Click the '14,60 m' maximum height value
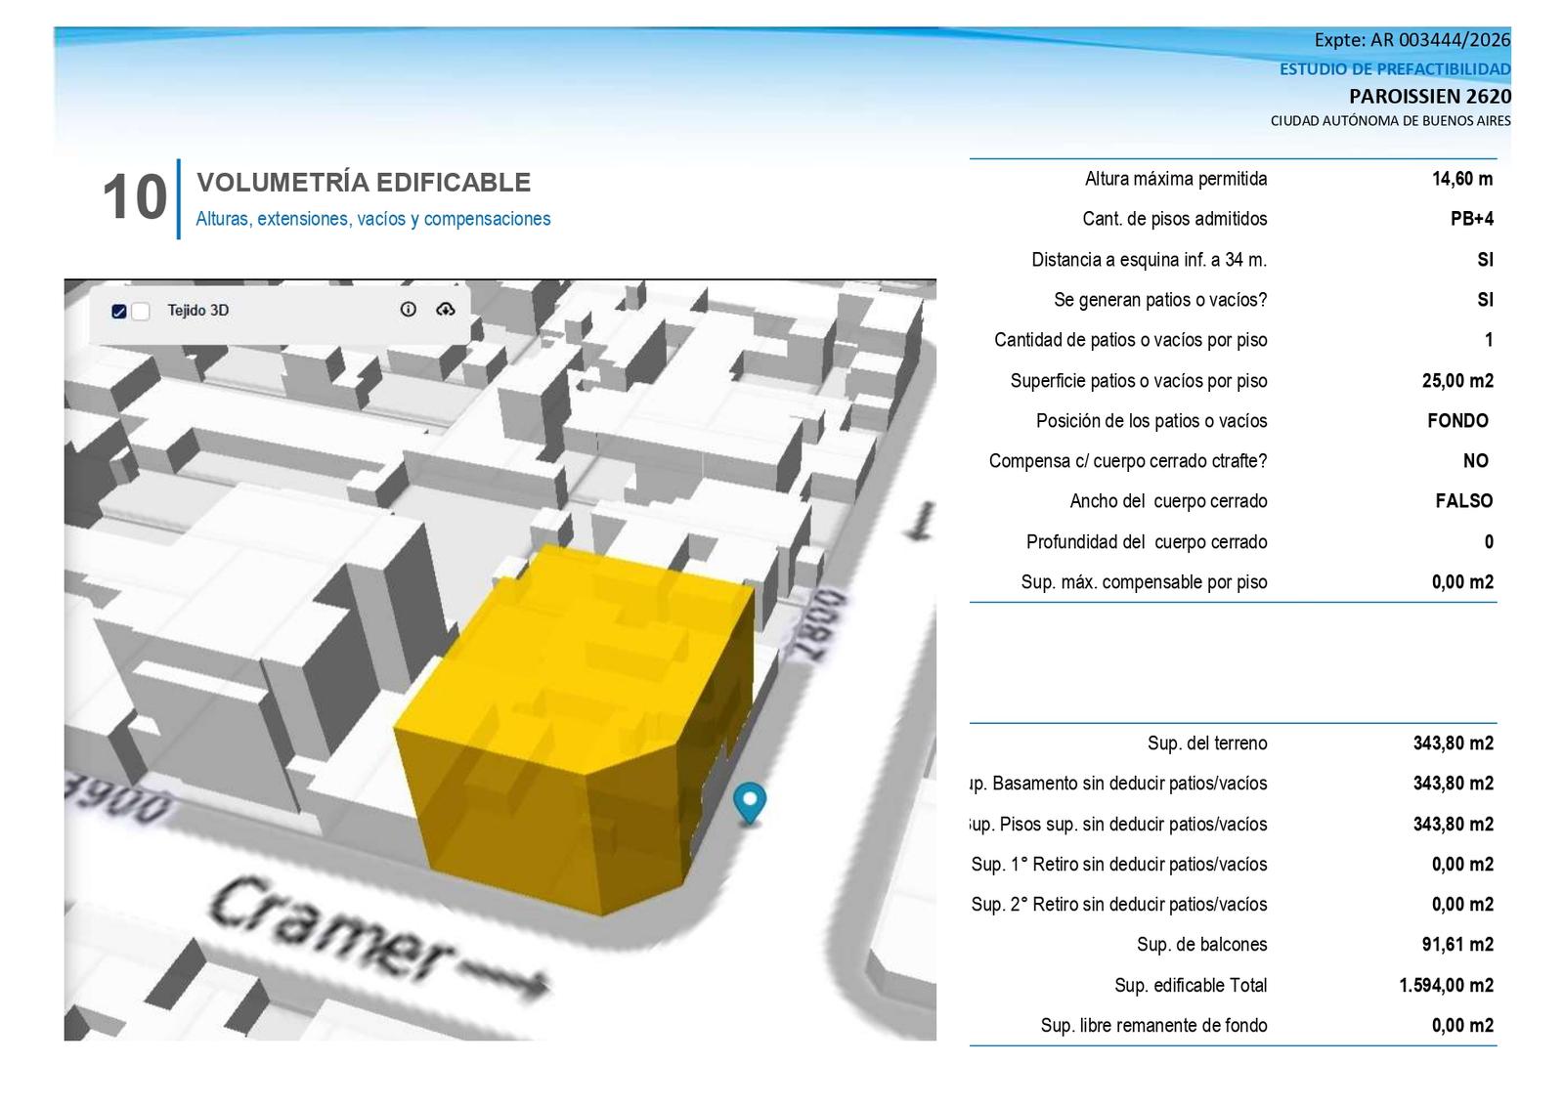Viewport: 1564px width, 1105px height. 1462,179
